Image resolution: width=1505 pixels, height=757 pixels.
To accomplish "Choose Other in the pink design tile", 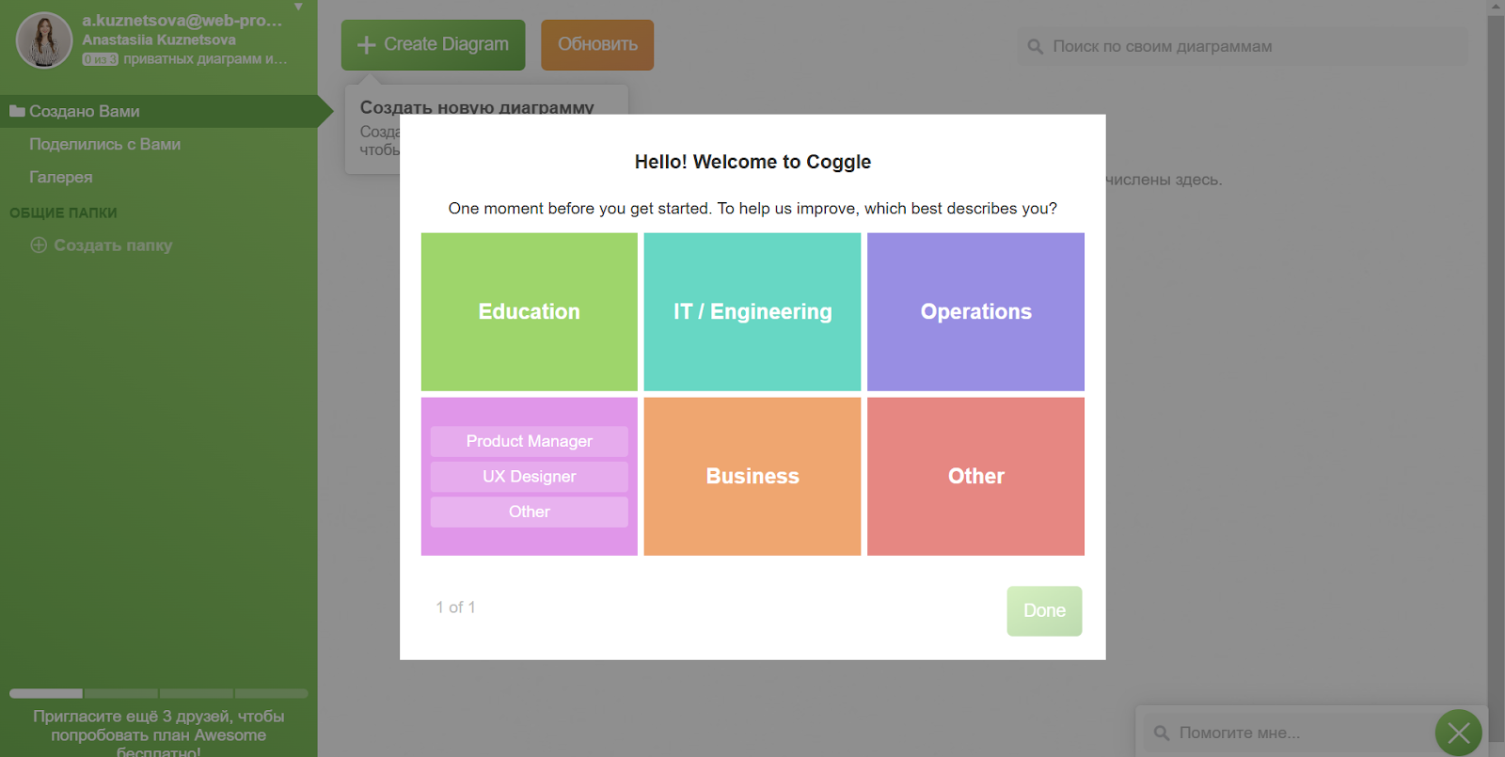I will click(529, 512).
